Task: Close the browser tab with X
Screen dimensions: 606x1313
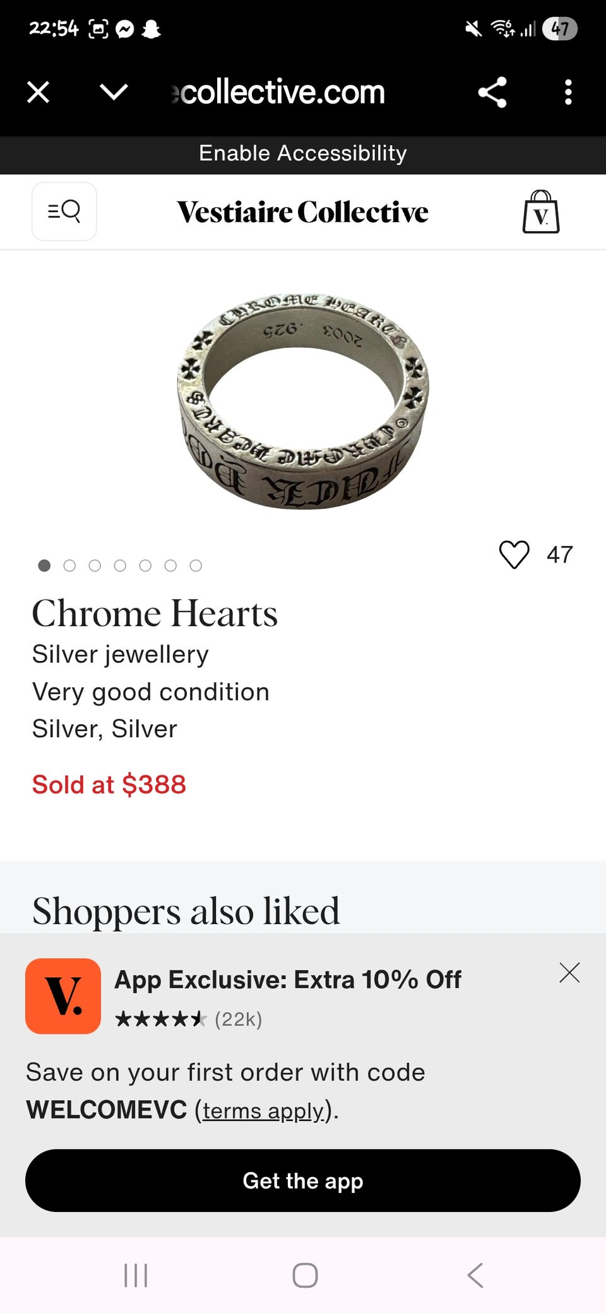Action: [39, 92]
